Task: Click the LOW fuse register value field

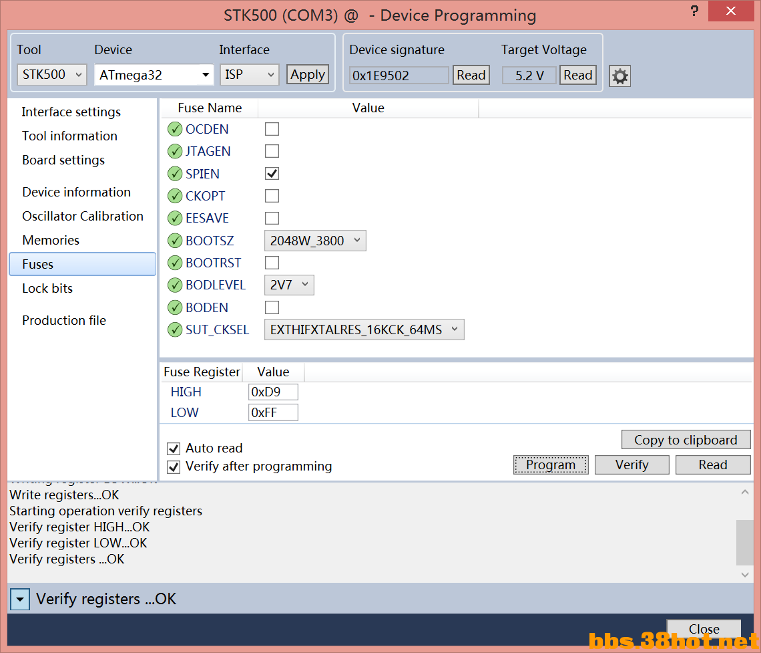Action: (x=273, y=413)
